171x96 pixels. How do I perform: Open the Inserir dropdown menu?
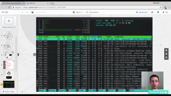coord(77,12)
